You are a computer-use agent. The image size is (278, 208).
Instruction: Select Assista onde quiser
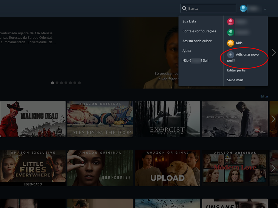(197, 41)
